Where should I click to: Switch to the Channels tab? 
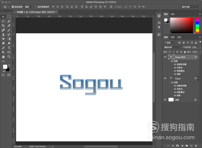pyautogui.click(x=172, y=37)
